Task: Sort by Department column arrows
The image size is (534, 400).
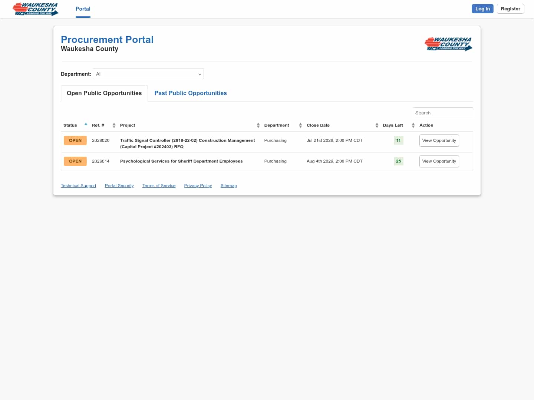Action: [x=300, y=125]
